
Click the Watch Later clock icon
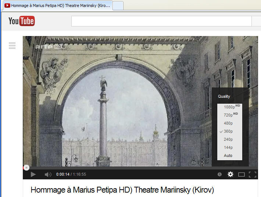point(219,175)
